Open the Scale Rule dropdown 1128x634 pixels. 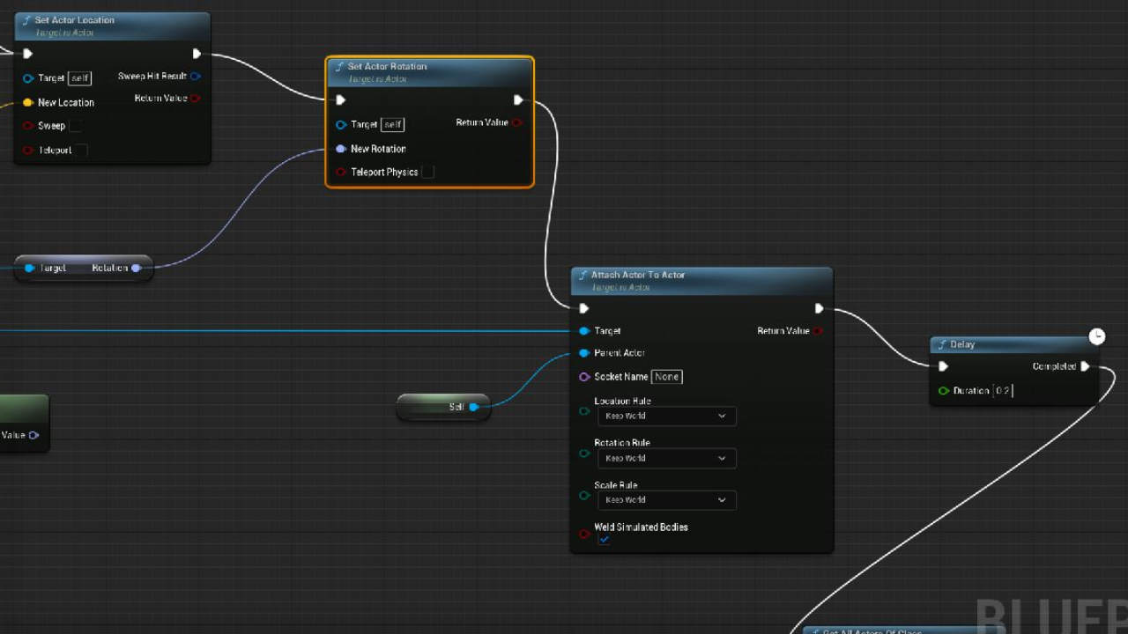(x=666, y=500)
